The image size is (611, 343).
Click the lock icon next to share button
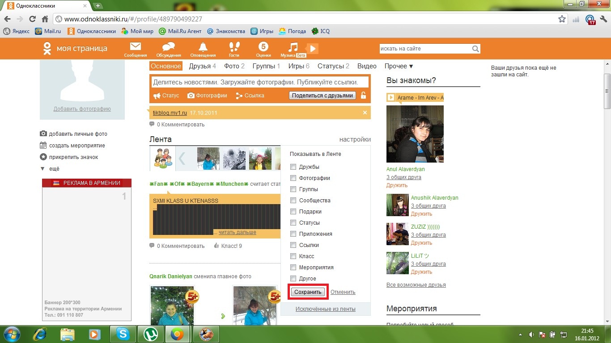(x=363, y=95)
